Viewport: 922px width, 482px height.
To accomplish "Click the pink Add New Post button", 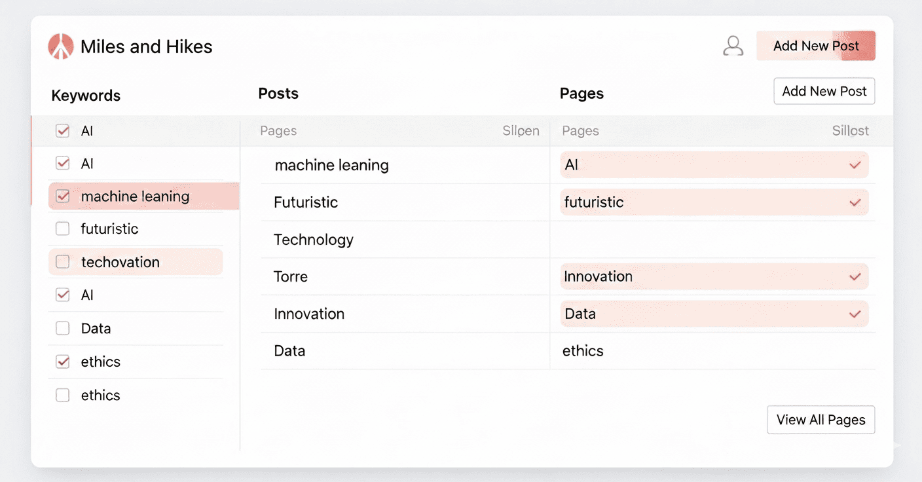I will pyautogui.click(x=815, y=46).
